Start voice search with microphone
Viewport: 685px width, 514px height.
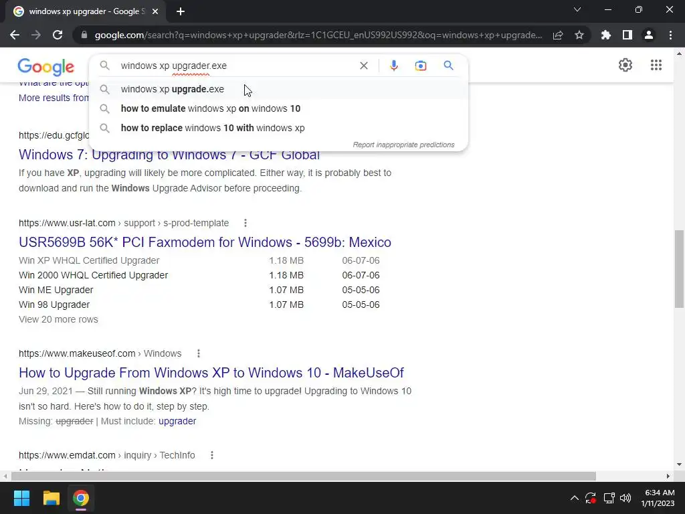click(x=393, y=66)
